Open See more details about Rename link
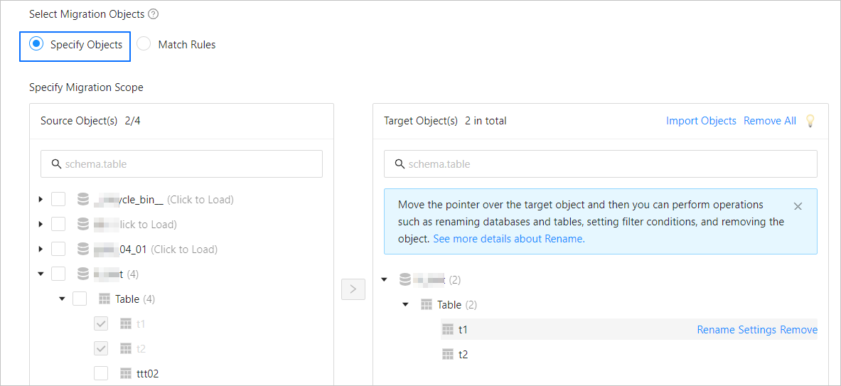Image resolution: width=841 pixels, height=386 pixels. point(508,239)
